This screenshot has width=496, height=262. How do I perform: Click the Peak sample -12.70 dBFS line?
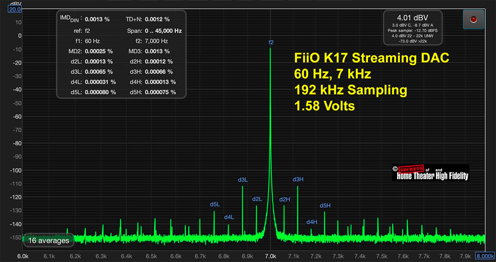click(x=413, y=31)
